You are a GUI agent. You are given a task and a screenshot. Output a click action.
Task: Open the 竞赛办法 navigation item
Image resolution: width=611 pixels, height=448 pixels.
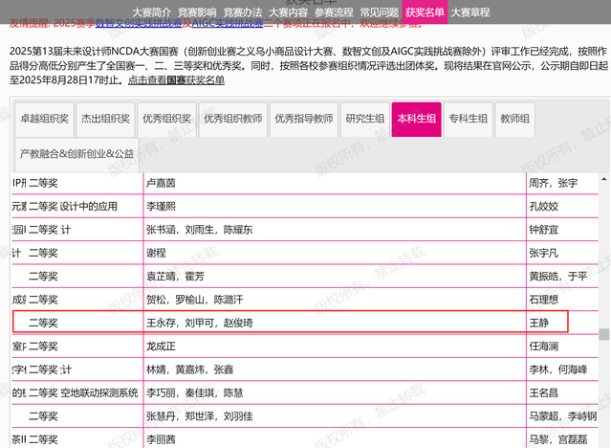(x=243, y=11)
